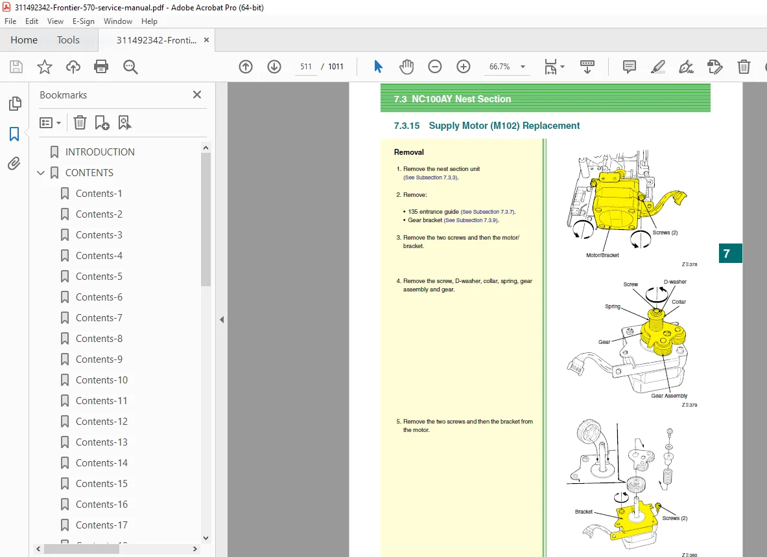Close the 311492342-Fronti... document tab
The image size is (767, 557).
tap(206, 40)
